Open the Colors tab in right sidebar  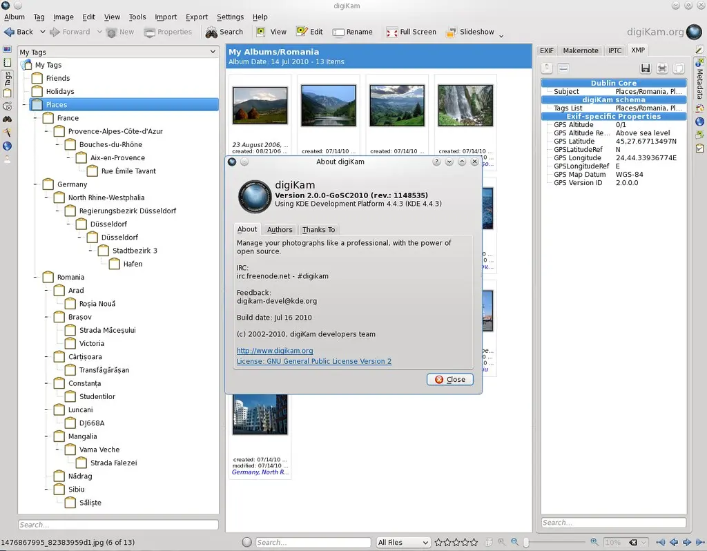point(699,108)
